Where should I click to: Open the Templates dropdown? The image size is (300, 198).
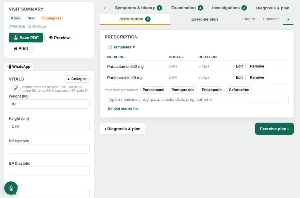click(122, 47)
